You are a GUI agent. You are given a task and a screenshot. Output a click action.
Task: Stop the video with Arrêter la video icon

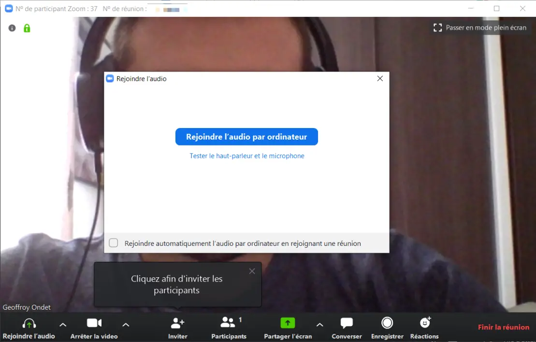pos(94,323)
